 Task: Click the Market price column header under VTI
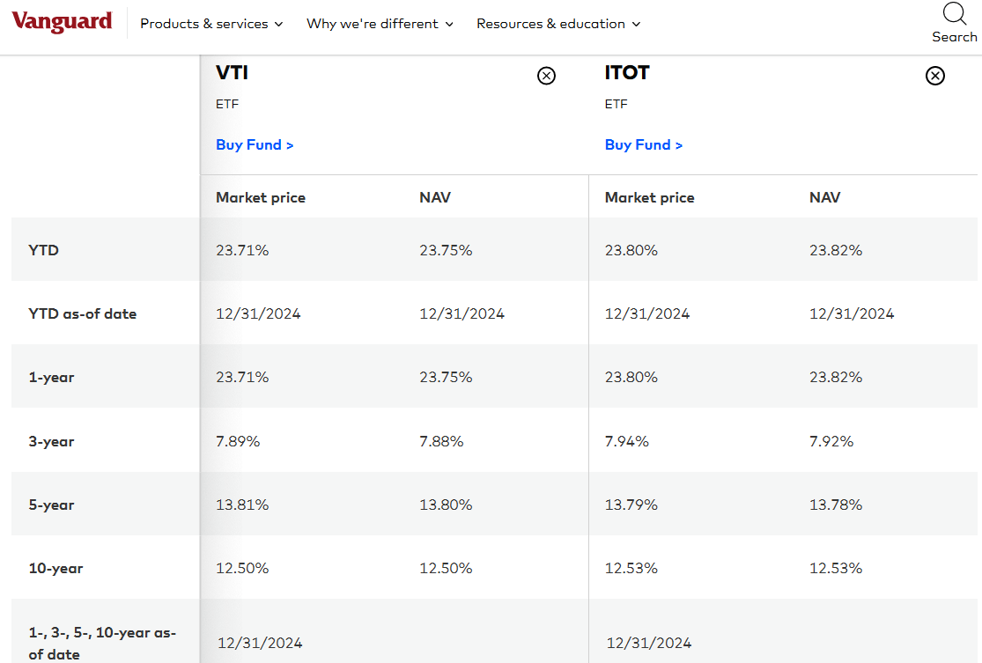pos(261,197)
